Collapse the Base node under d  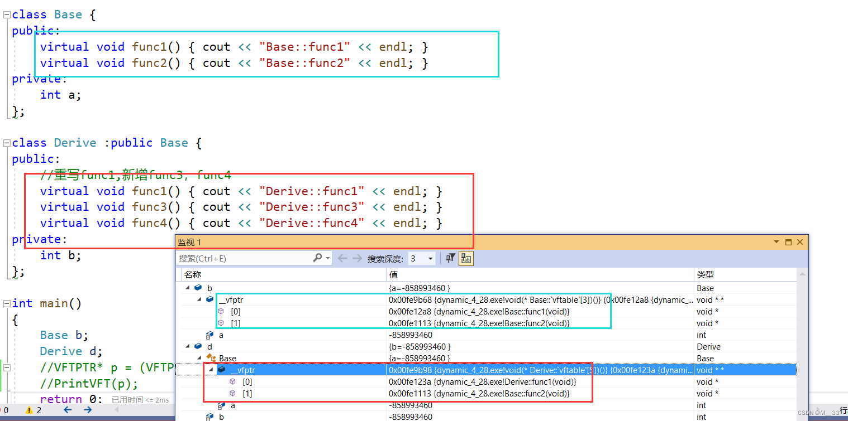point(199,358)
